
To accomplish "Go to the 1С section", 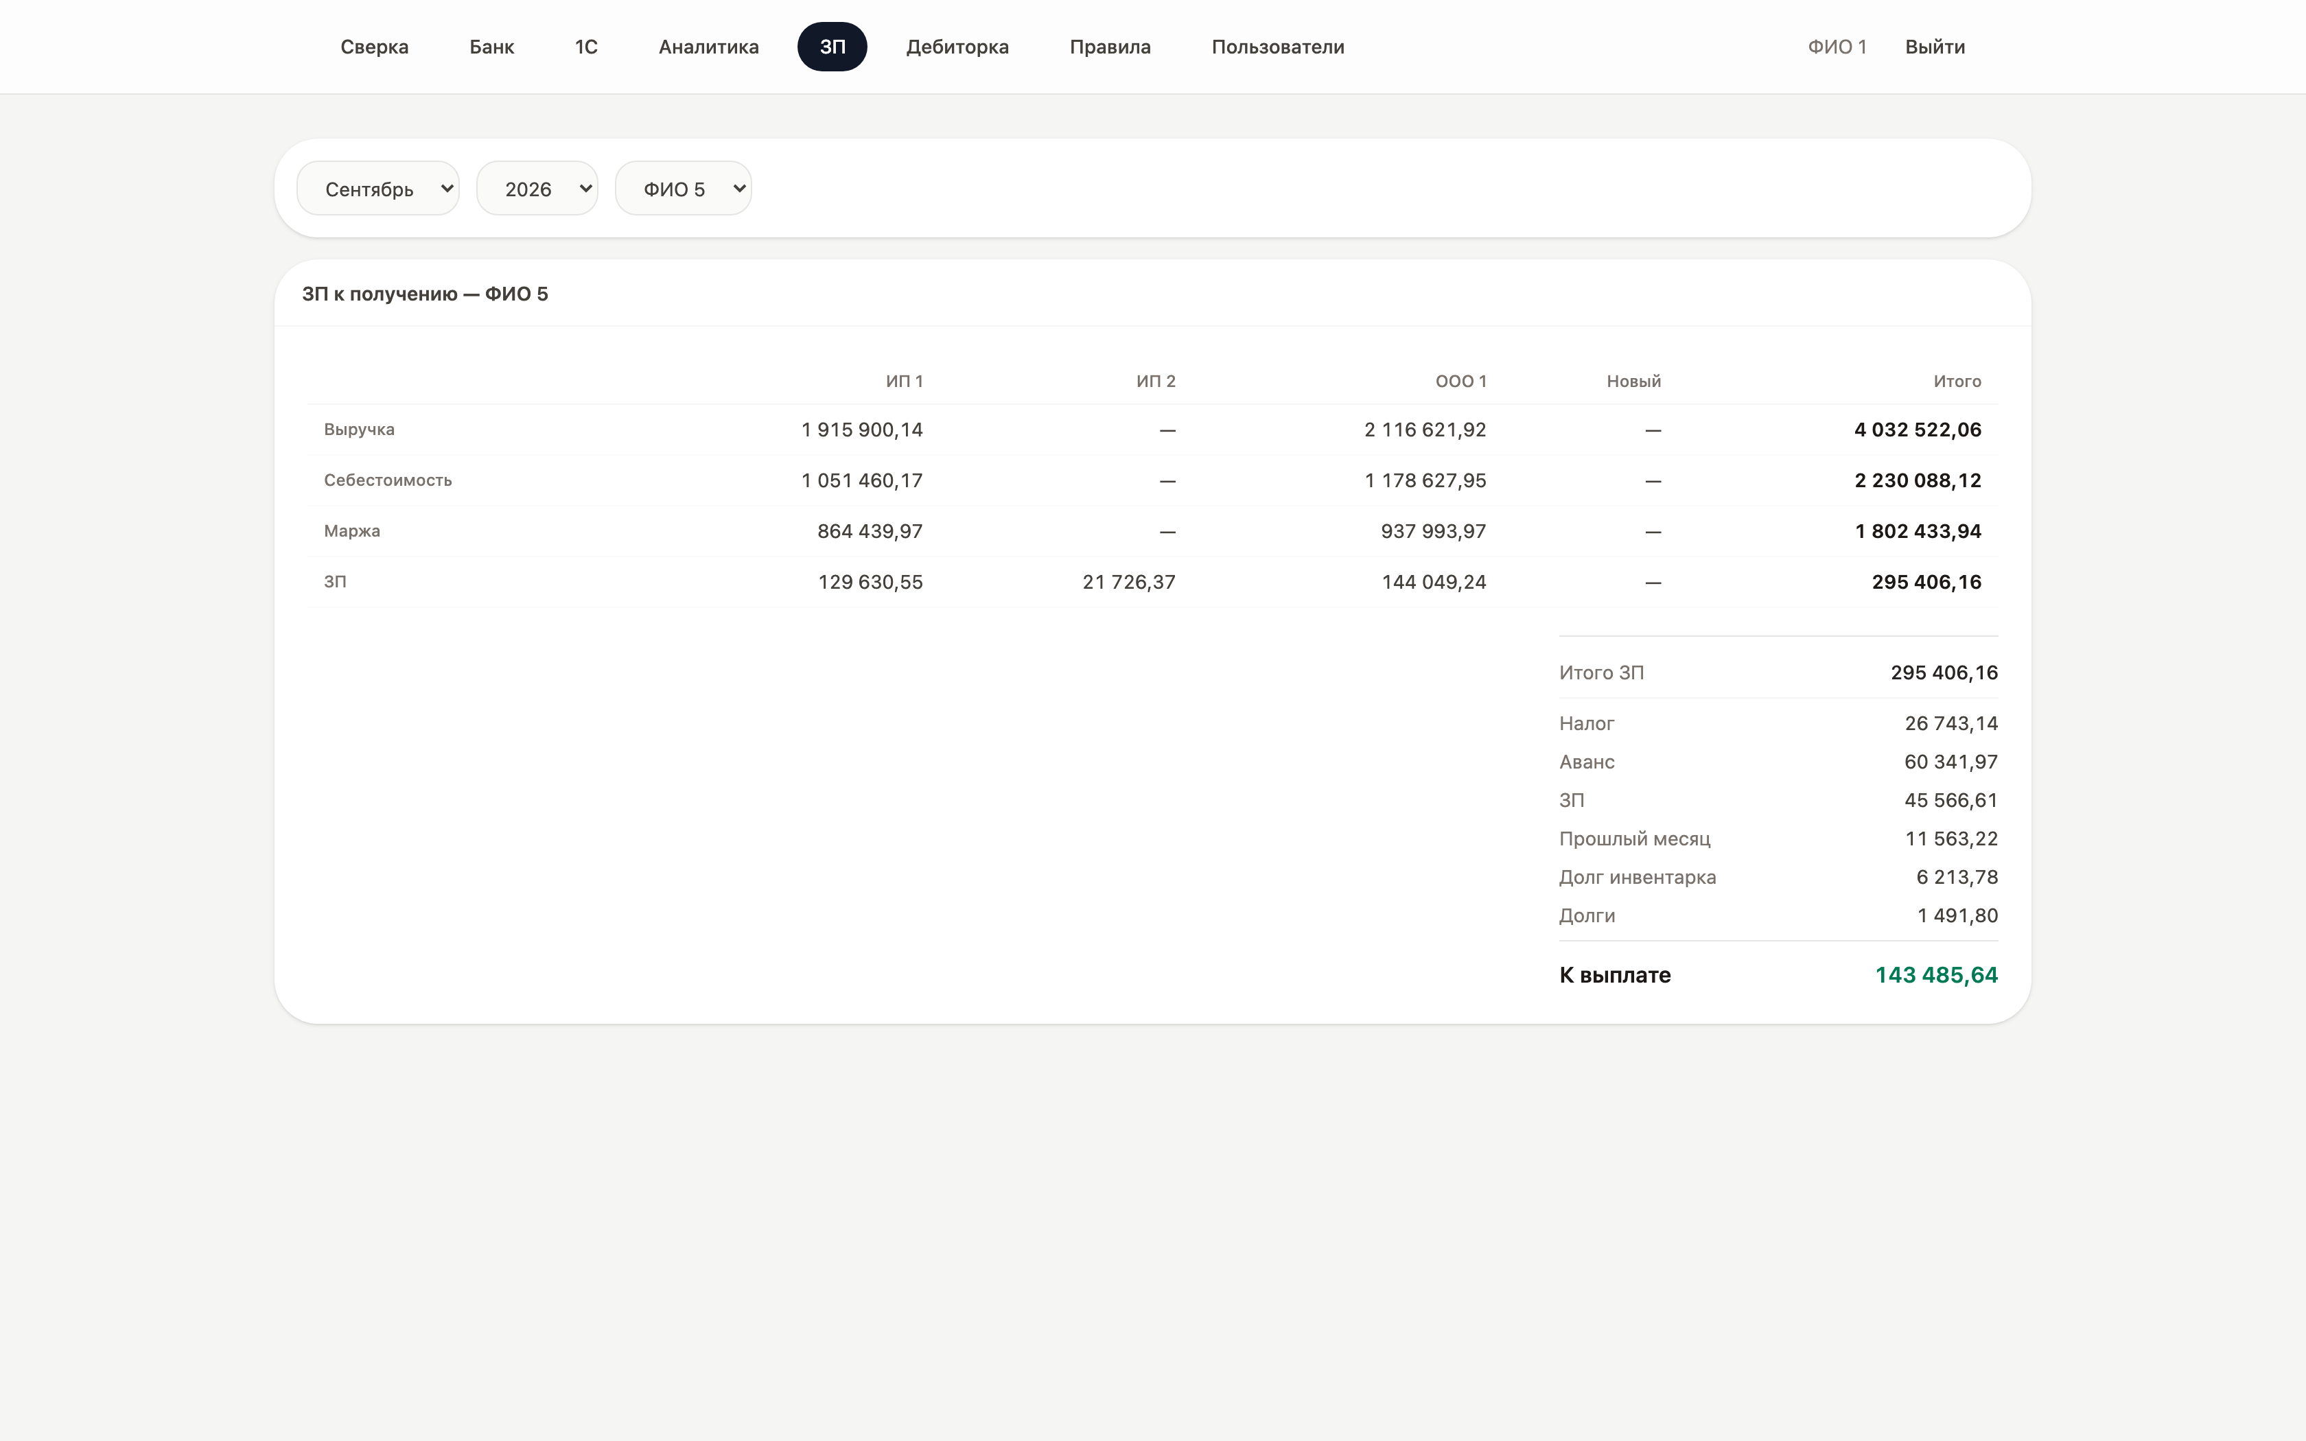I will 586,47.
